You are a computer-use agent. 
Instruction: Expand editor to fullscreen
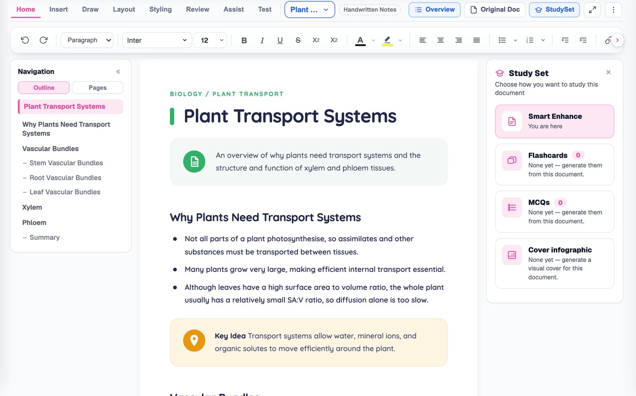coord(592,10)
